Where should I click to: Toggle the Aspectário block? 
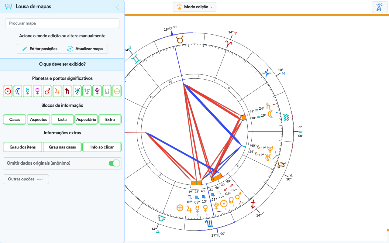(x=86, y=119)
